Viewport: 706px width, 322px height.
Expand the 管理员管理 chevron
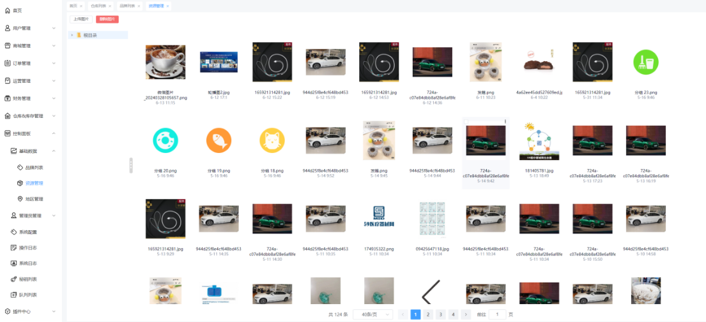[54, 216]
